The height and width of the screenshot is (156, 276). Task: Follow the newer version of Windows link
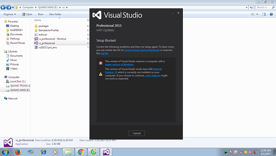[119, 65]
